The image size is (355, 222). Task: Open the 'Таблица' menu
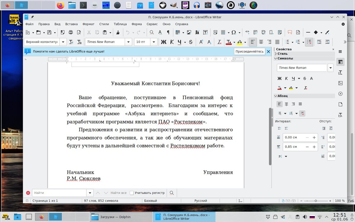point(120,24)
